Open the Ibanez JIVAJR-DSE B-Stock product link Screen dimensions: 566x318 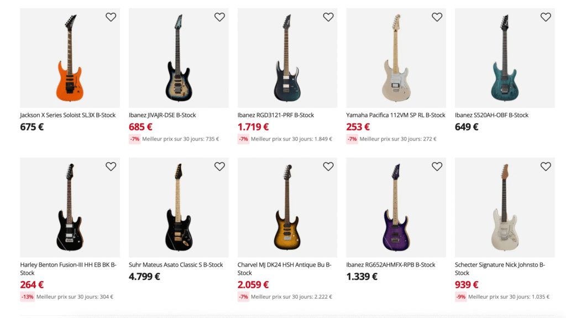tap(163, 115)
